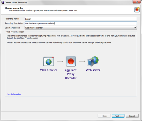
Task: Click the mobile devices paragraph text
Action: click(x=59, y=43)
